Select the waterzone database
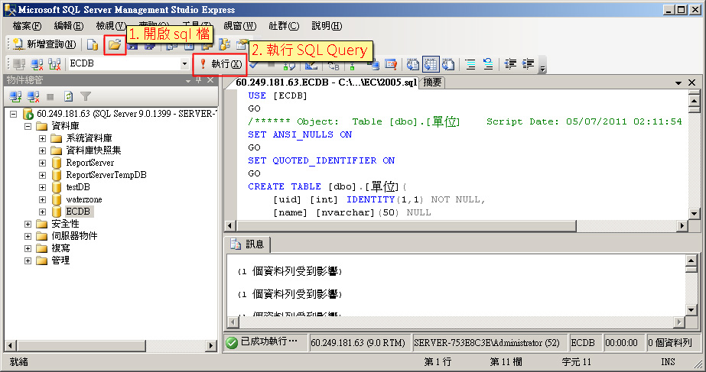706x372 pixels. (x=83, y=199)
